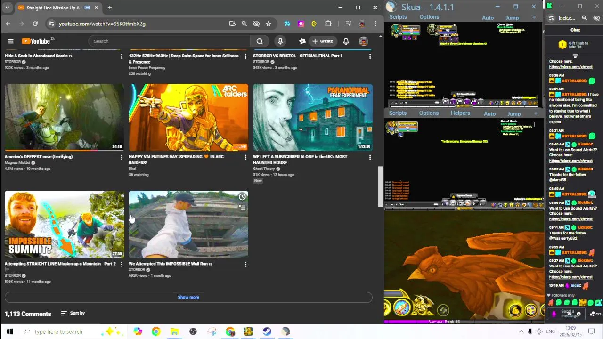
Task: Open OBS Studio from the taskbar
Action: [193, 331]
